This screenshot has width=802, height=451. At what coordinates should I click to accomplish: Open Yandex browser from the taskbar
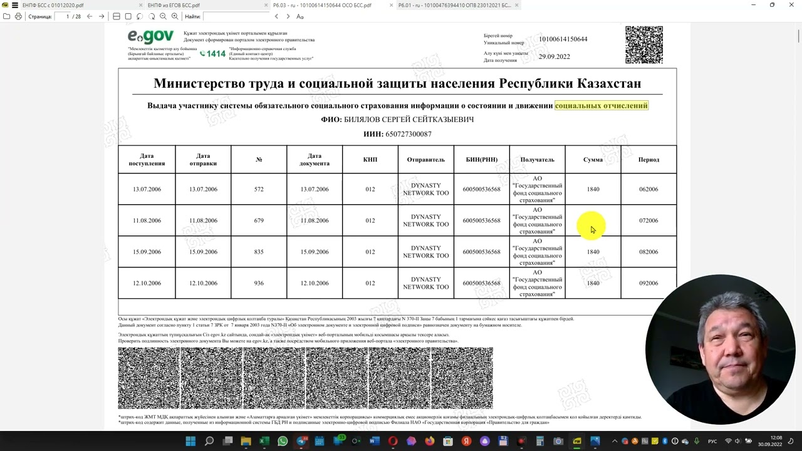[x=466, y=442]
